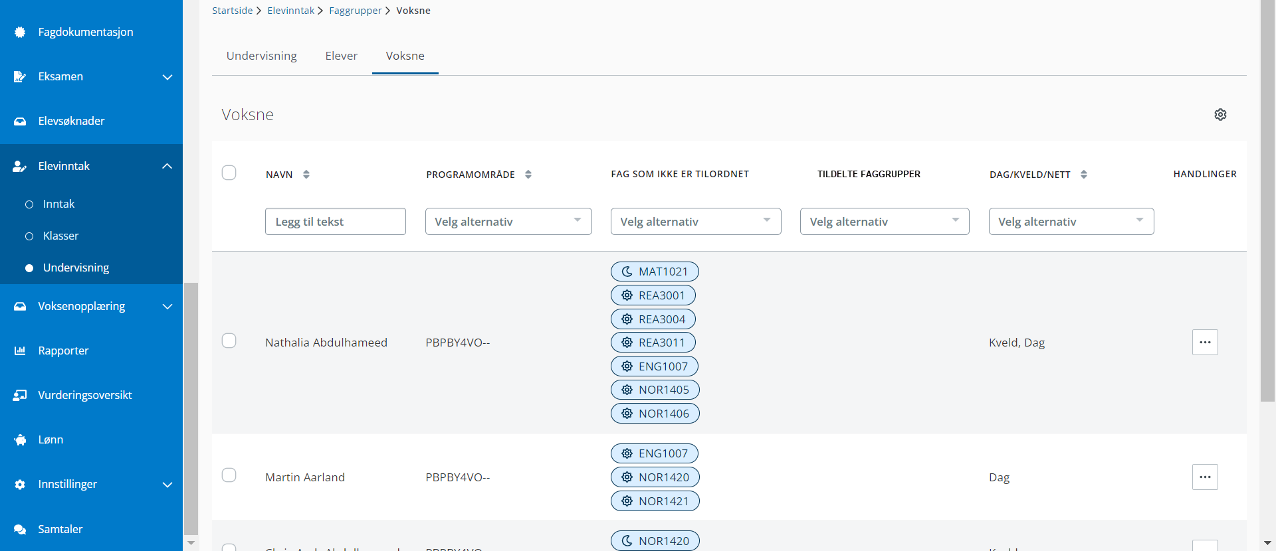Click the REA3011 subject tag
1276x551 pixels.
(653, 343)
